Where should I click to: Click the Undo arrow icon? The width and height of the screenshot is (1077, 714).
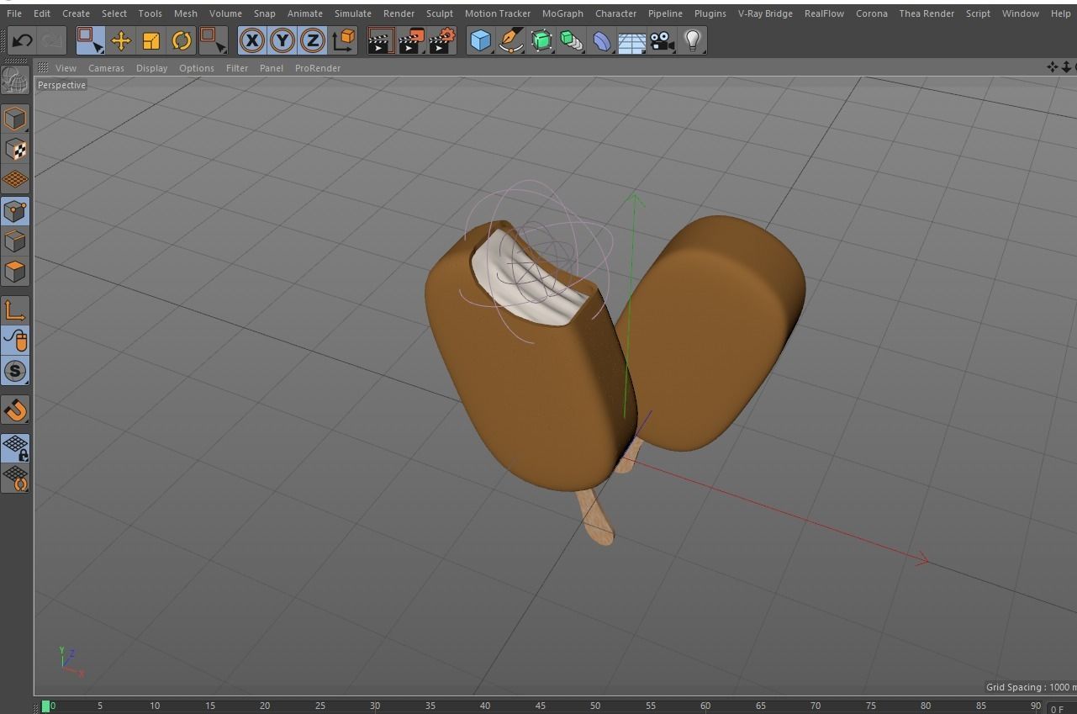(22, 40)
